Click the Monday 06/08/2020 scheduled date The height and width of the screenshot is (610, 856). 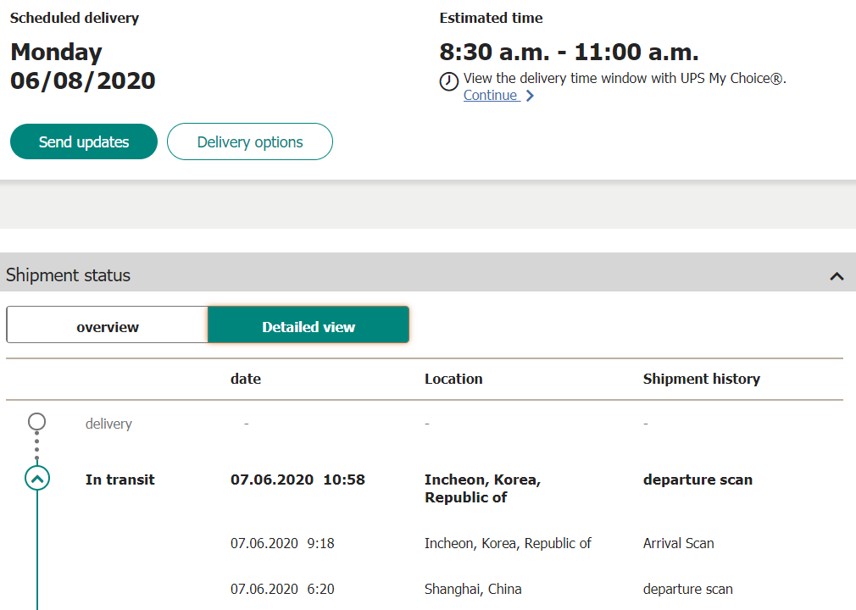[x=83, y=66]
